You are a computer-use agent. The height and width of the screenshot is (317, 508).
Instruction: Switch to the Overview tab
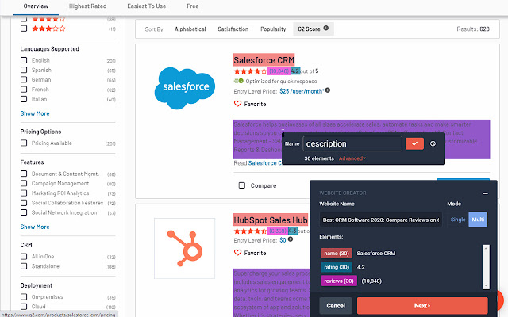point(36,6)
